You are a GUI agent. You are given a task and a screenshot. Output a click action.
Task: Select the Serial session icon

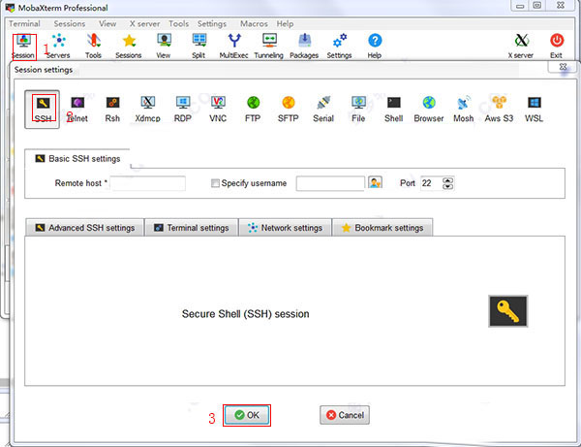[x=323, y=107]
